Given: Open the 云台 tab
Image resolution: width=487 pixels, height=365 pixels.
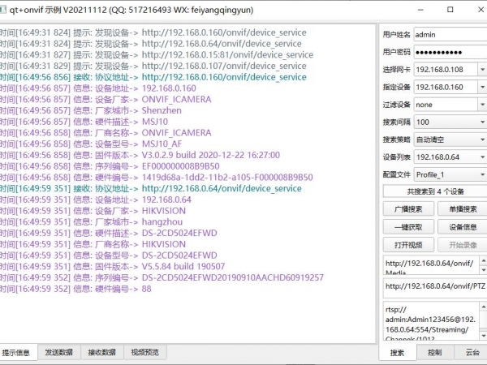Looking at the screenshot, I should coord(472,353).
